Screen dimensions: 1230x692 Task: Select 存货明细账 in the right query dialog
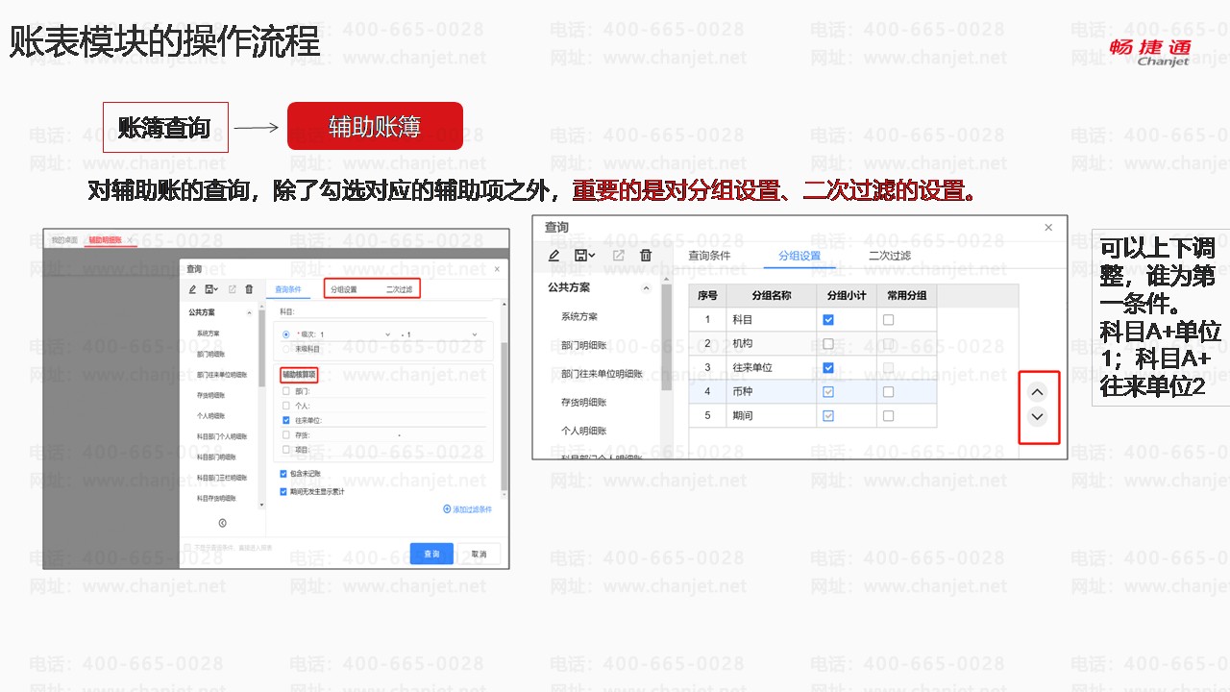pyautogui.click(x=584, y=402)
